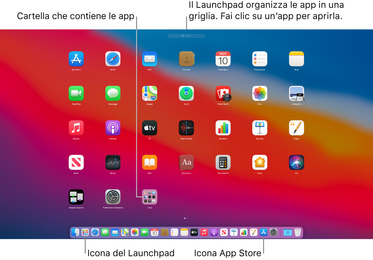The height and width of the screenshot is (260, 373).
Task: Open the Libri app
Action: [150, 162]
